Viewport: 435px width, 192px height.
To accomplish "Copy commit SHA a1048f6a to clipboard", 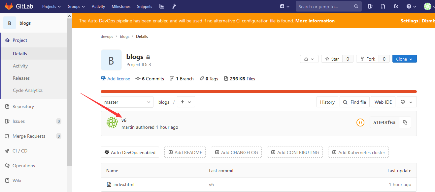I will pyautogui.click(x=405, y=123).
